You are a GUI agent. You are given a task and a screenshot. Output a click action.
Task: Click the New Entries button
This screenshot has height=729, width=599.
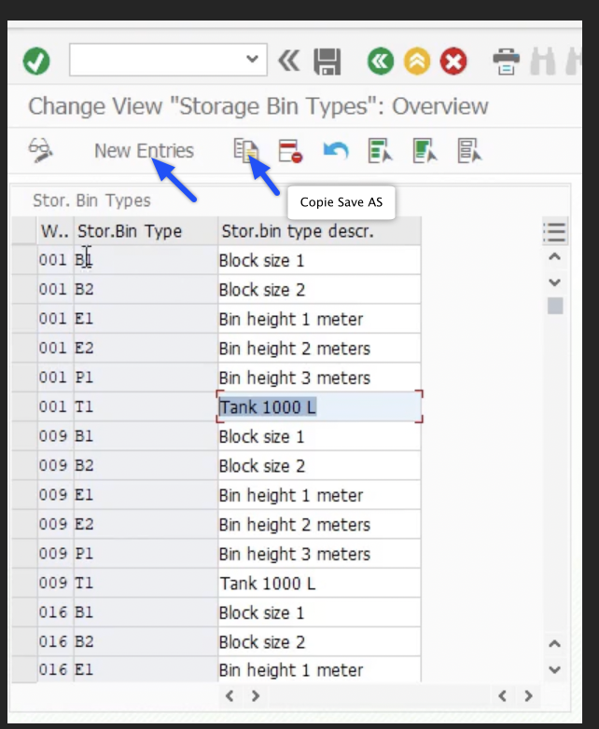pyautogui.click(x=144, y=151)
